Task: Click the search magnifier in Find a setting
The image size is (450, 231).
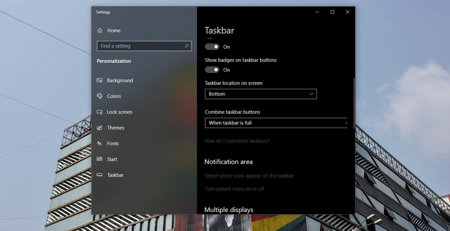Action: pyautogui.click(x=186, y=46)
